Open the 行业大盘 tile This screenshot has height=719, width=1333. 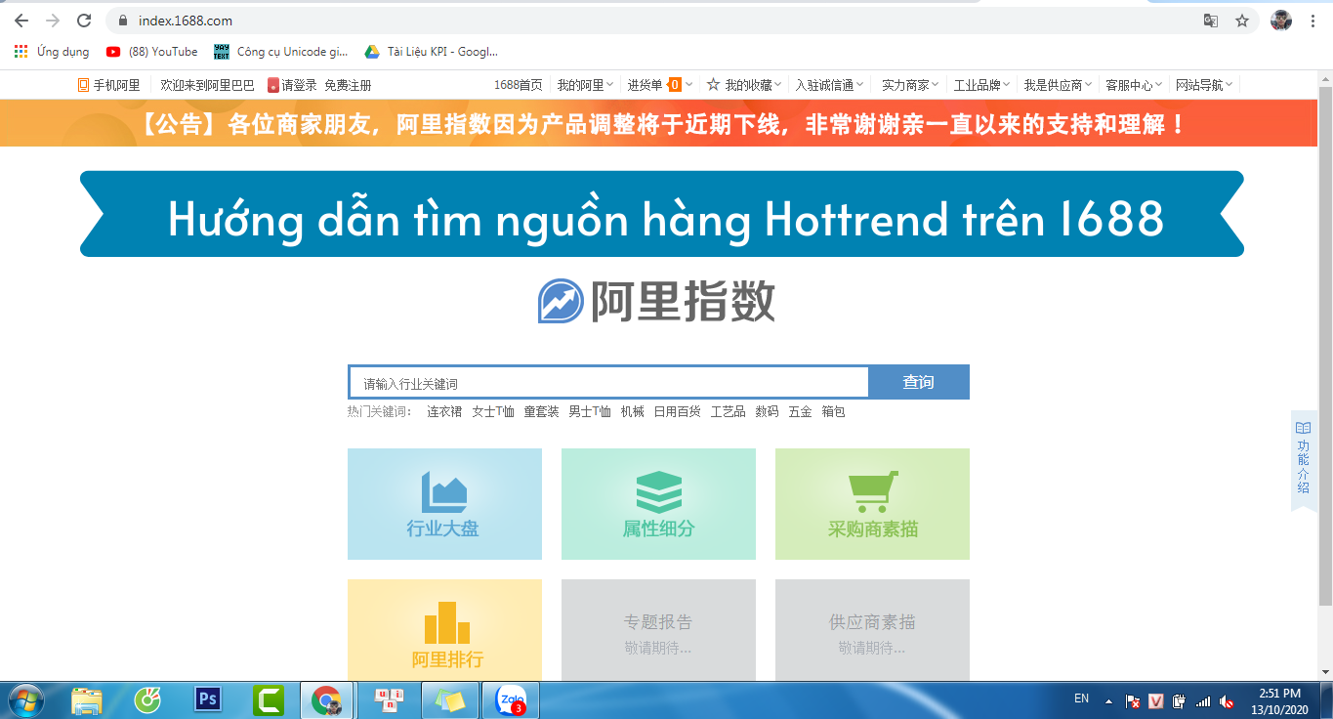[x=444, y=504]
